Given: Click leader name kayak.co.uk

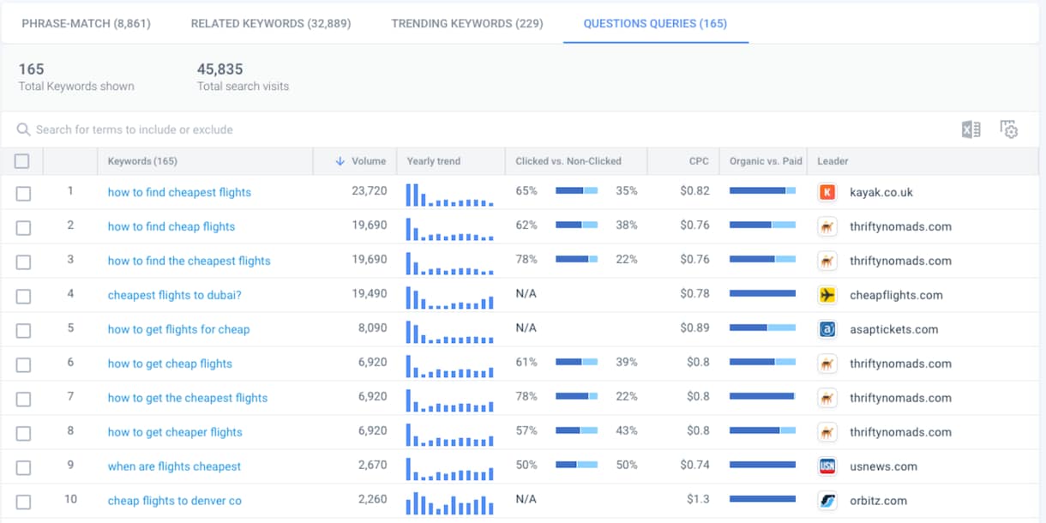Looking at the screenshot, I should (x=881, y=192).
